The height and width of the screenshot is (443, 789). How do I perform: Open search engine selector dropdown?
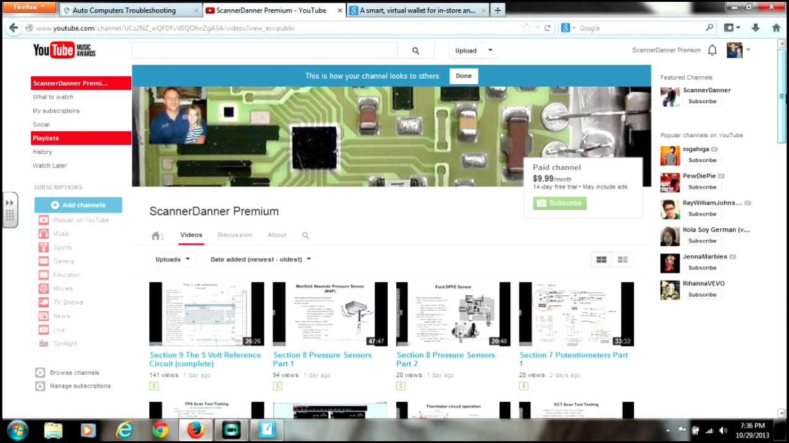pyautogui.click(x=567, y=28)
